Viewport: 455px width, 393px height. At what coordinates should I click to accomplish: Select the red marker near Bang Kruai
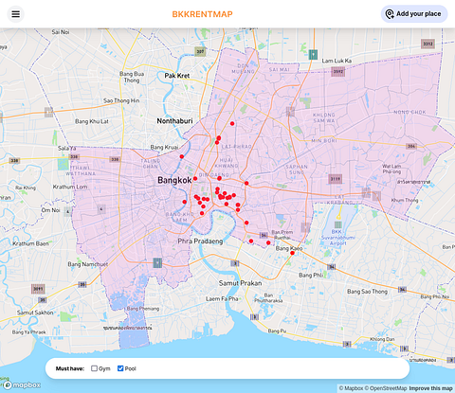182,156
